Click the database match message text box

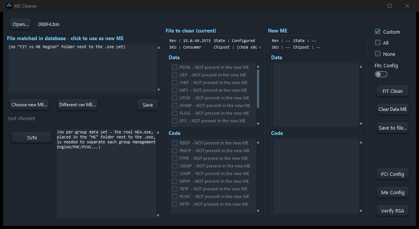pyautogui.click(x=83, y=68)
